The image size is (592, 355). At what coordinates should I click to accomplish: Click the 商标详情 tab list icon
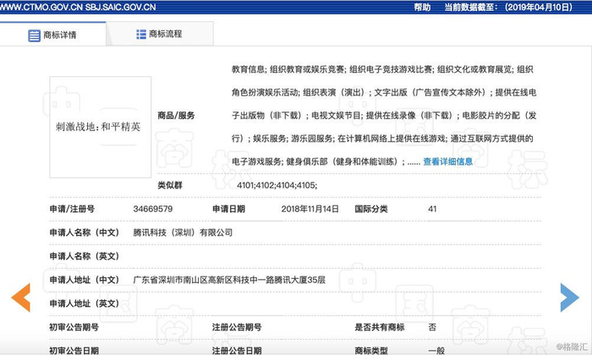tap(34, 35)
